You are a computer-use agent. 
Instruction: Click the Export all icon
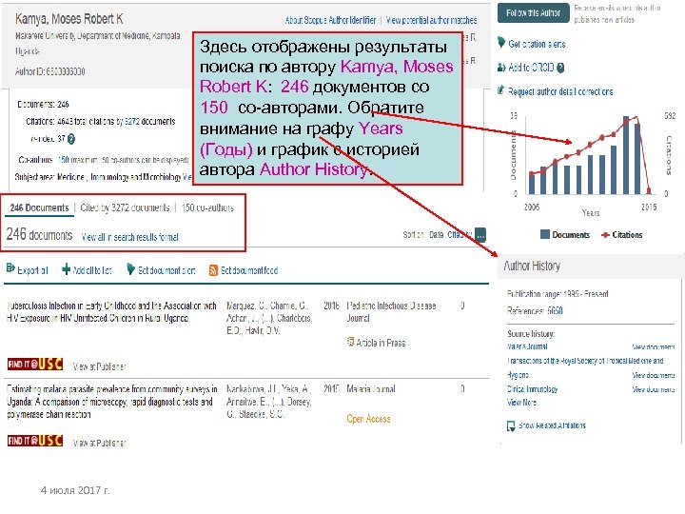pyautogui.click(x=10, y=269)
